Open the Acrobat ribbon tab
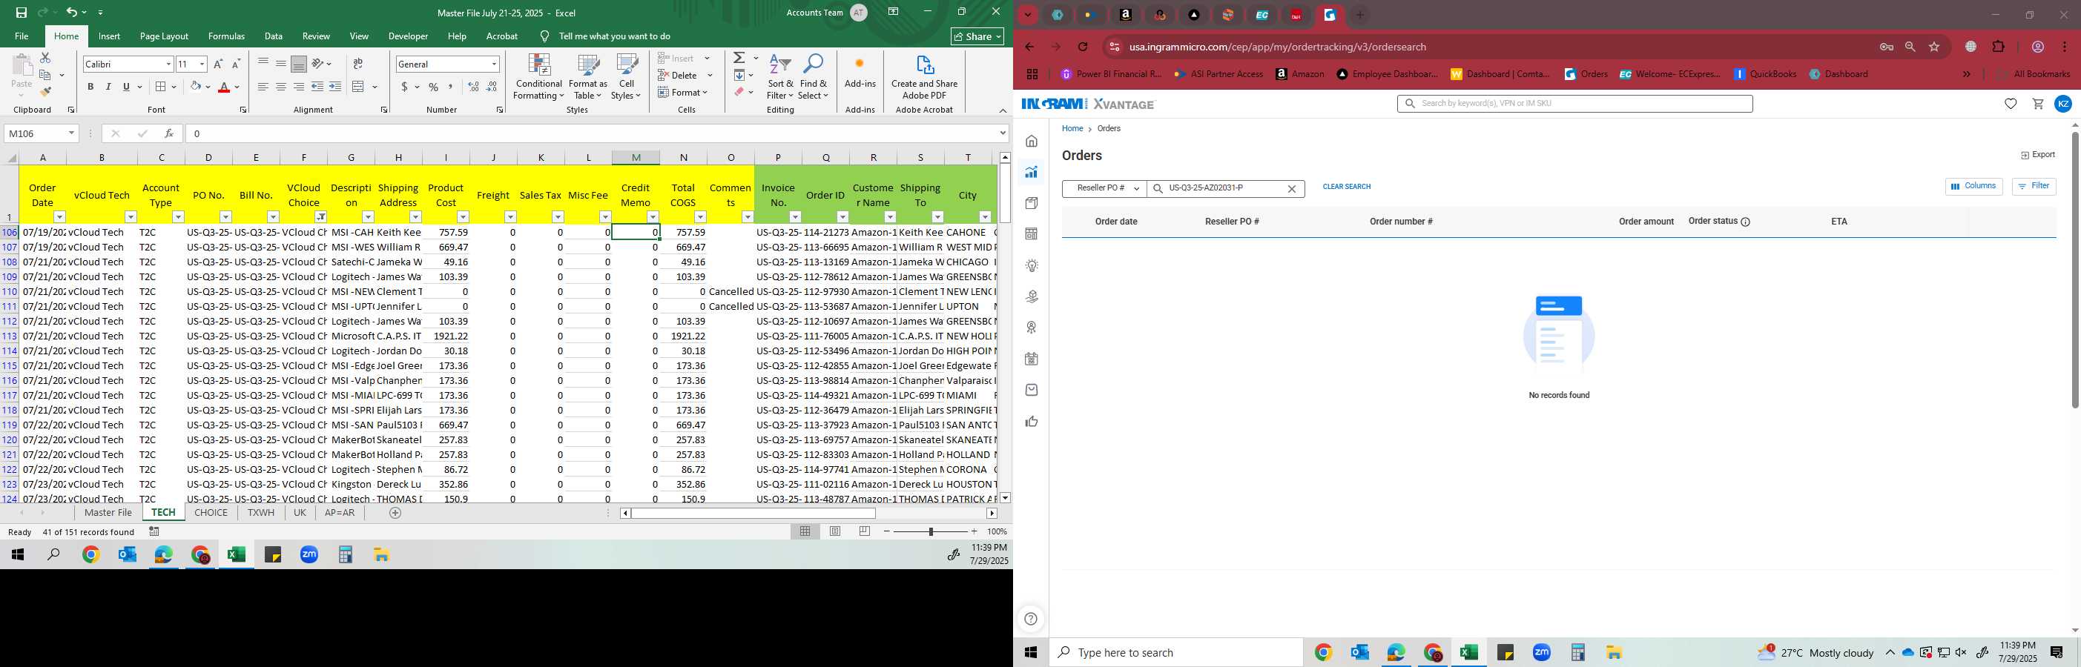2081x667 pixels. pos(501,36)
